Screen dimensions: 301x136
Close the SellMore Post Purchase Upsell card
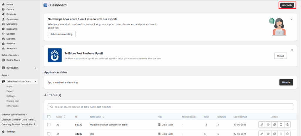coord(292,50)
